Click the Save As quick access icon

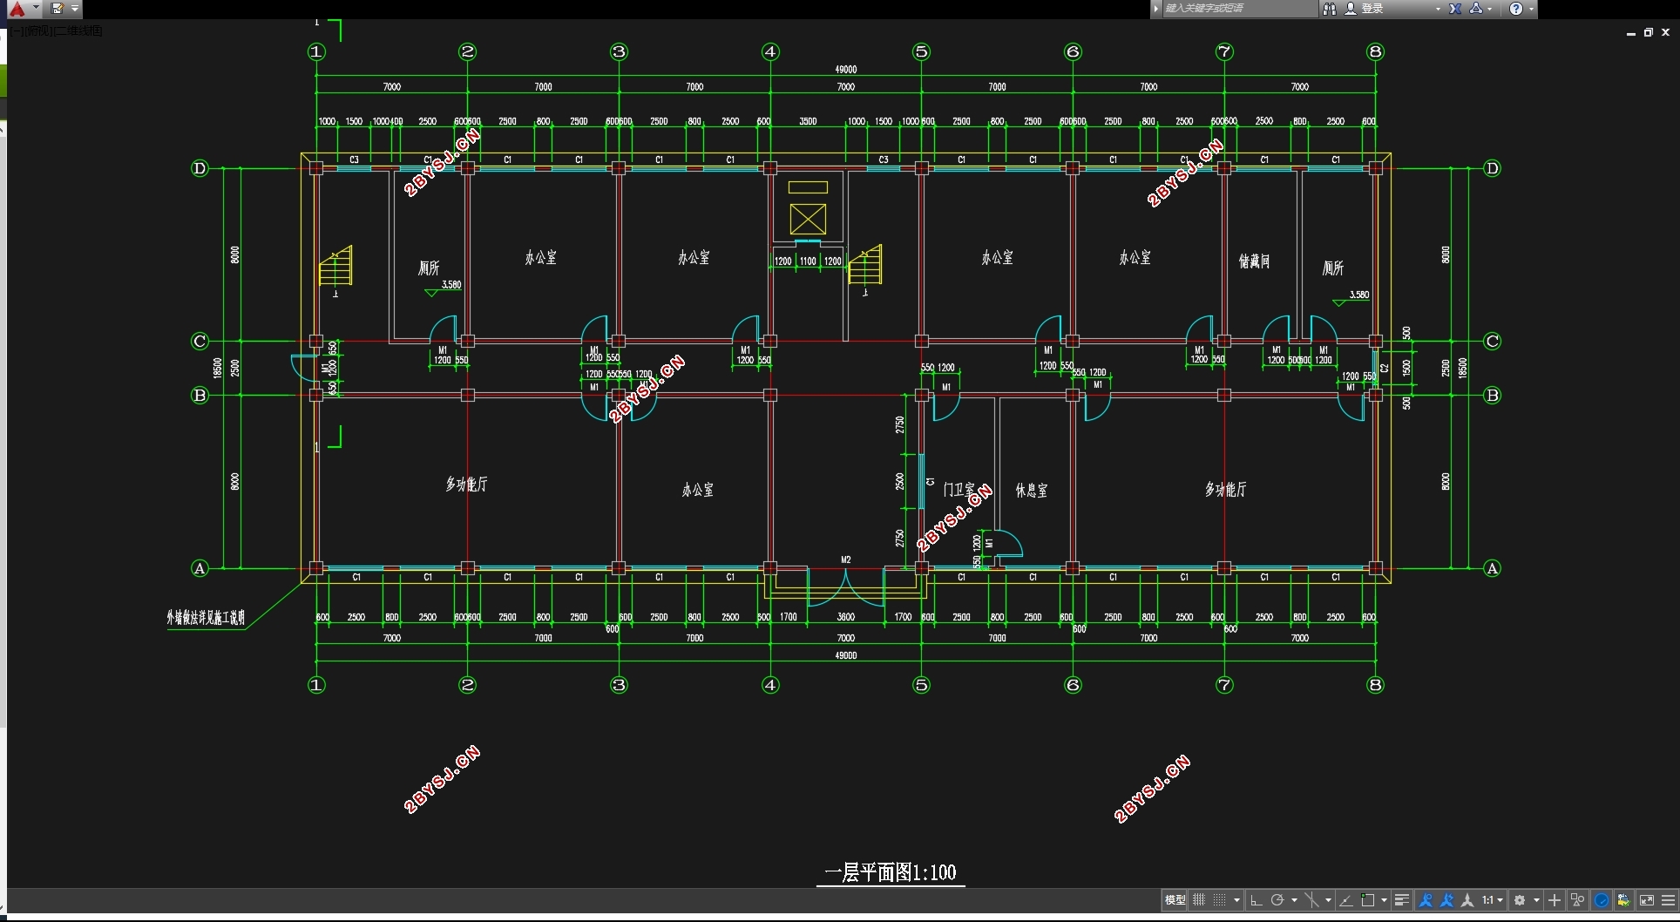pos(58,9)
